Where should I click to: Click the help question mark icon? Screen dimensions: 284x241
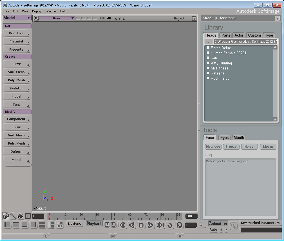[x=277, y=18]
